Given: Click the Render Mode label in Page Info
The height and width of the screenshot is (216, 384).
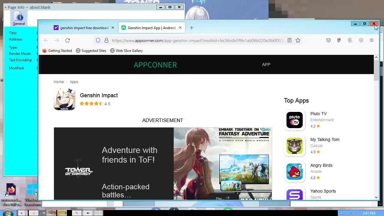Looking at the screenshot, I should tap(20, 54).
